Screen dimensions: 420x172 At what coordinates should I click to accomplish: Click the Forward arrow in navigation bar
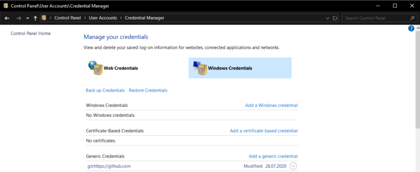pyautogui.click(x=18, y=18)
